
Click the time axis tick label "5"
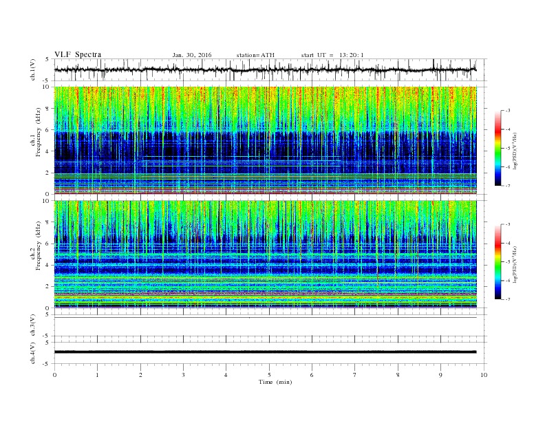point(269,375)
